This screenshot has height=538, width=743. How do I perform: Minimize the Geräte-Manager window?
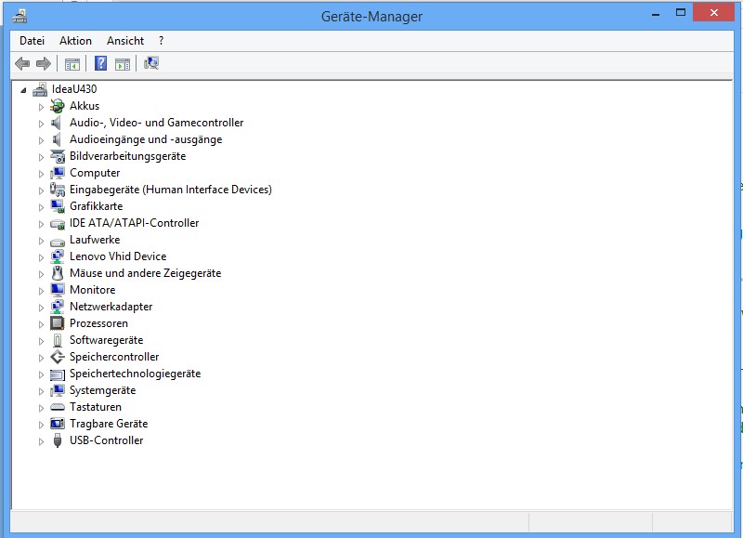[x=656, y=14]
